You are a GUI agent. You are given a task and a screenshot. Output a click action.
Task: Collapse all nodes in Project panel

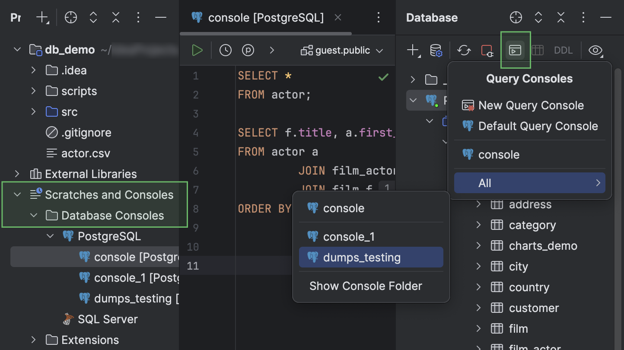pos(115,17)
